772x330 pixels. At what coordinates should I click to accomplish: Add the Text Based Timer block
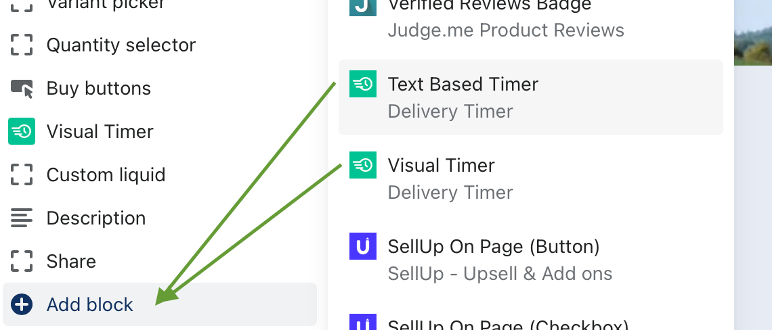(x=531, y=97)
